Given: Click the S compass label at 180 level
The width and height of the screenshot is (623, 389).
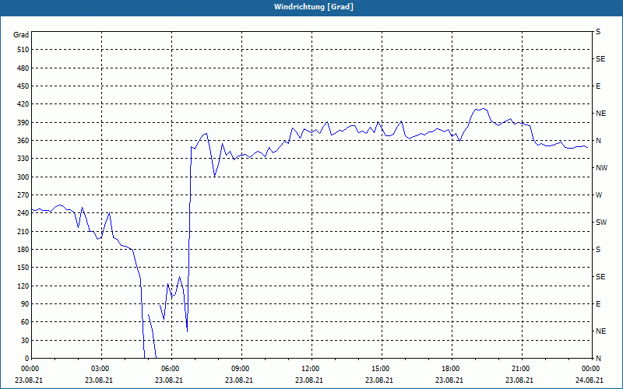Looking at the screenshot, I should (598, 250).
